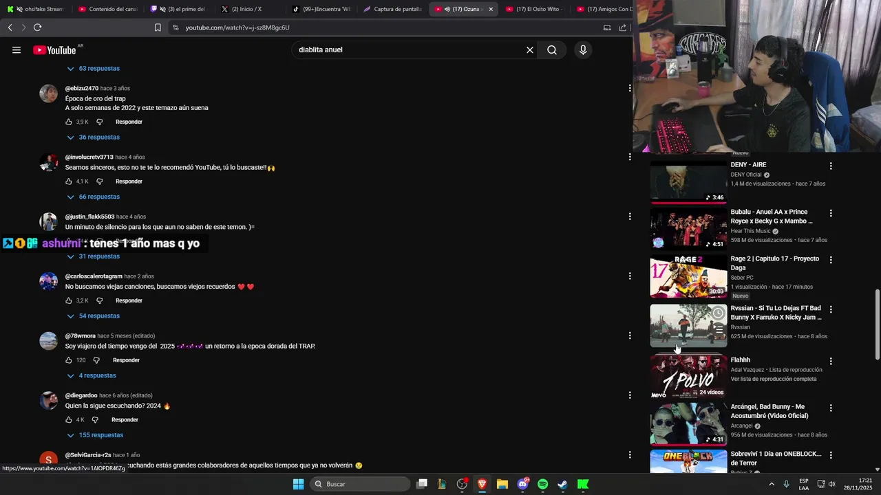Bookmark this page in the address bar
This screenshot has width=881, height=495.
pyautogui.click(x=158, y=27)
